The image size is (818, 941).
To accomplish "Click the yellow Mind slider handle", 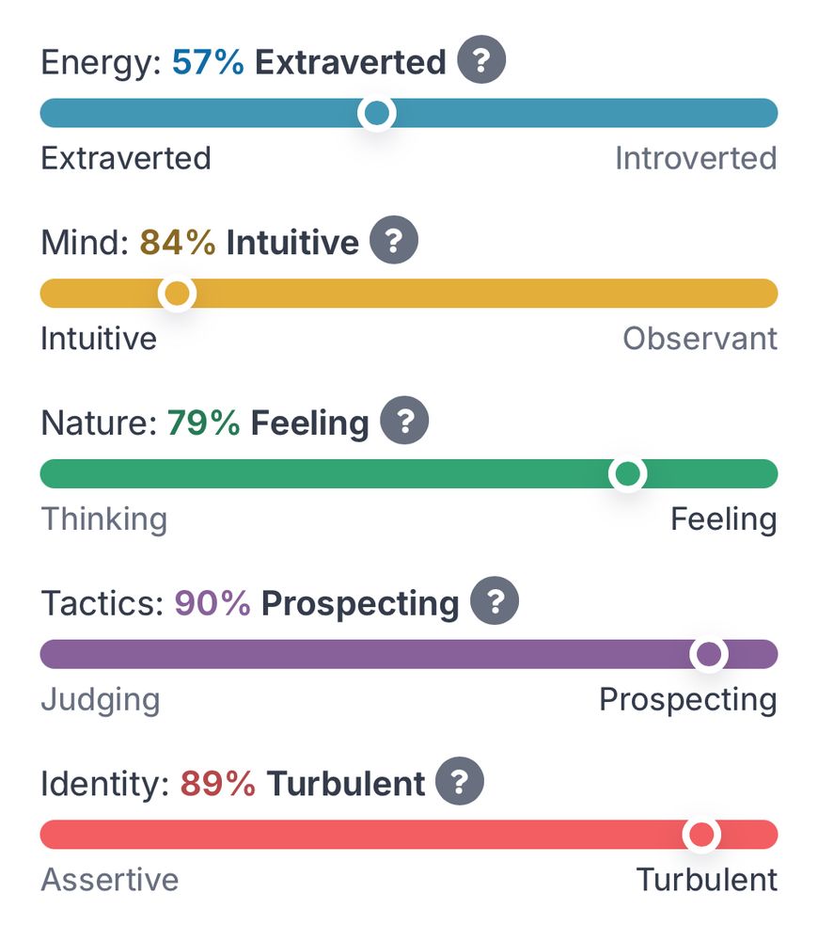I will coord(177,294).
